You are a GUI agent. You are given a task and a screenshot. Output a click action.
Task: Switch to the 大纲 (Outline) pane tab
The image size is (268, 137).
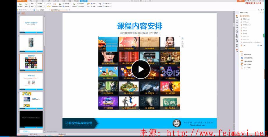click(18, 13)
